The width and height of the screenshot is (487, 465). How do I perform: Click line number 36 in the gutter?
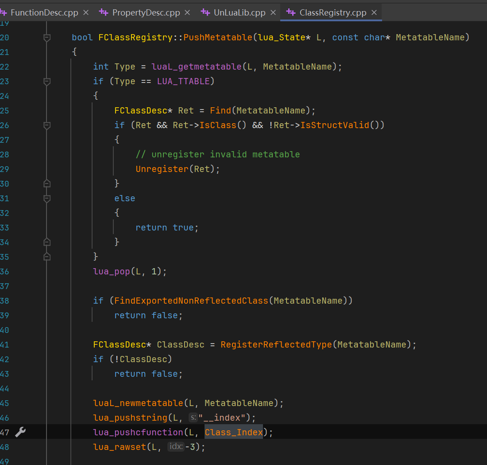[5, 271]
